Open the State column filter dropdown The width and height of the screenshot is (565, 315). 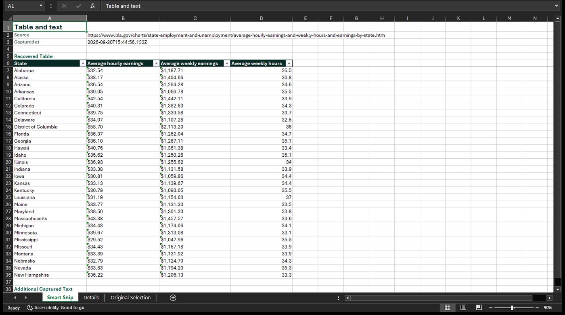(83, 63)
